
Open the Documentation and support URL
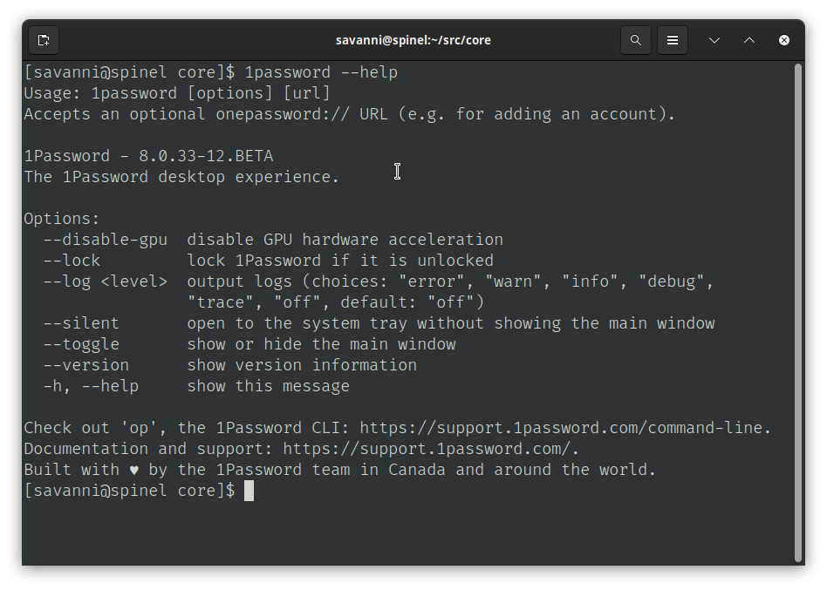click(427, 449)
